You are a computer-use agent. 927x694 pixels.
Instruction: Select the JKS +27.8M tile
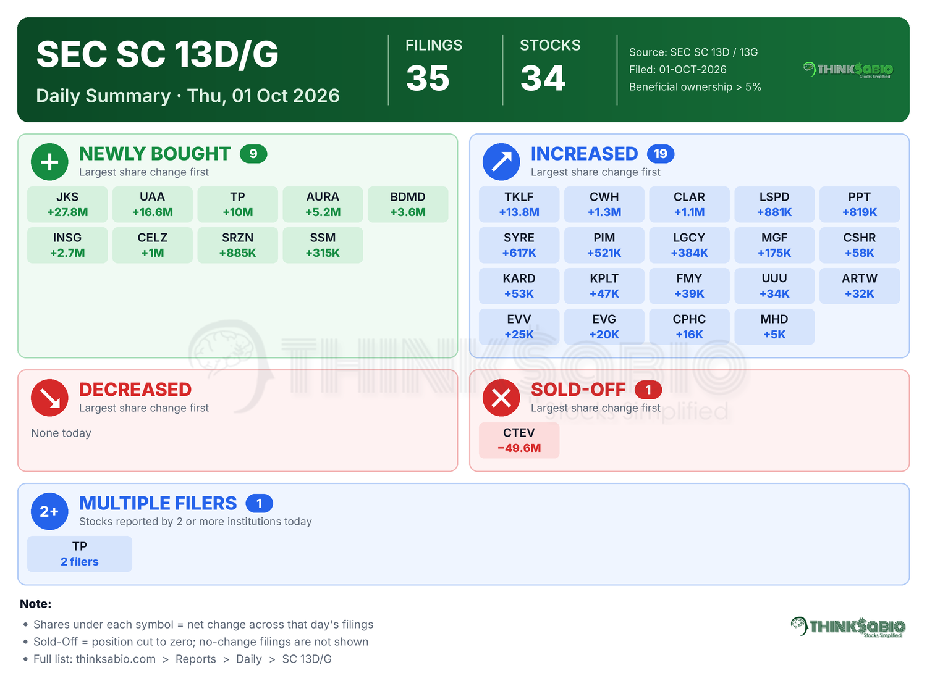pos(67,204)
